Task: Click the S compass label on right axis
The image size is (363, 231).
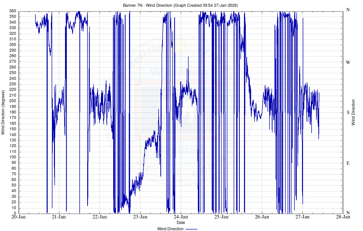Action: click(x=348, y=112)
